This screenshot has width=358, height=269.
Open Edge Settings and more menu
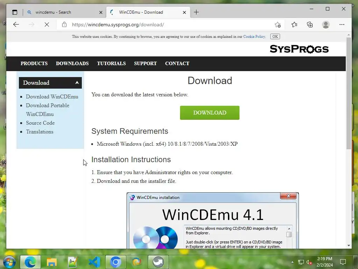click(x=342, y=25)
